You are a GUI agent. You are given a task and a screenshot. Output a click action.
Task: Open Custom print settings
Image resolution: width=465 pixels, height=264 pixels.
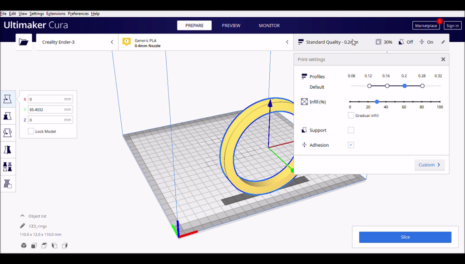(x=429, y=165)
